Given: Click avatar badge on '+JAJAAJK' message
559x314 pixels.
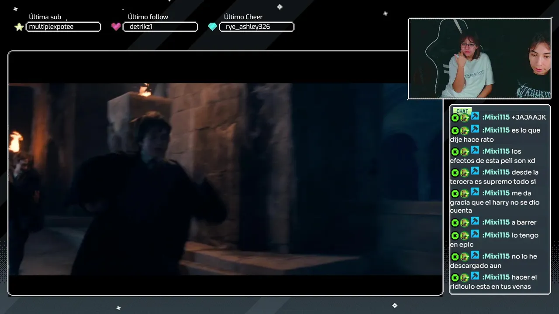Looking at the screenshot, I should (465, 118).
